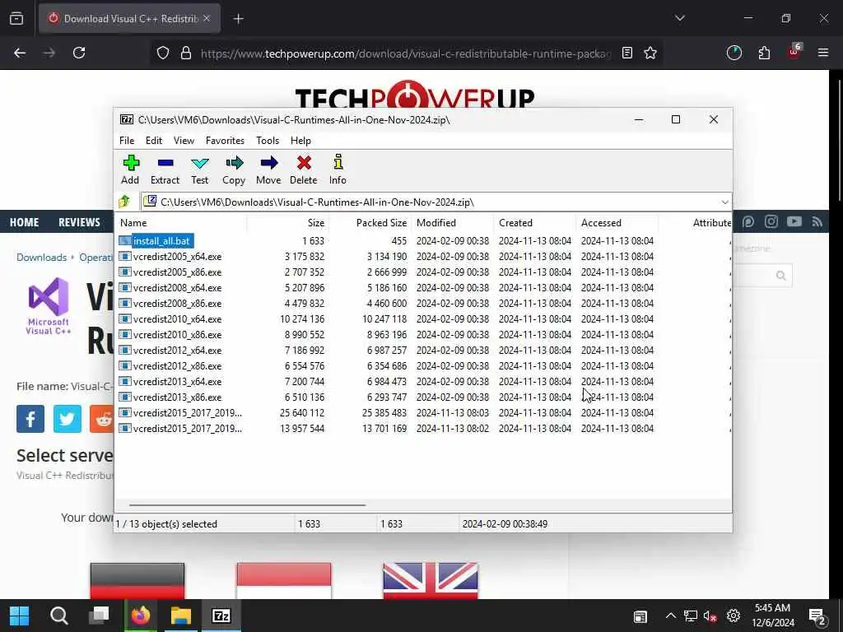
Task: Open the list all tabs dropdown
Action: click(x=680, y=18)
